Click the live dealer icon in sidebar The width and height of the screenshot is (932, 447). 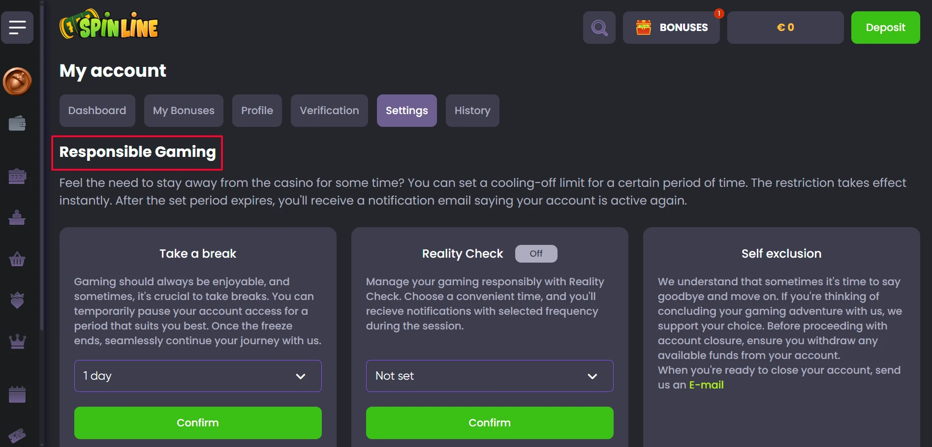(x=17, y=217)
